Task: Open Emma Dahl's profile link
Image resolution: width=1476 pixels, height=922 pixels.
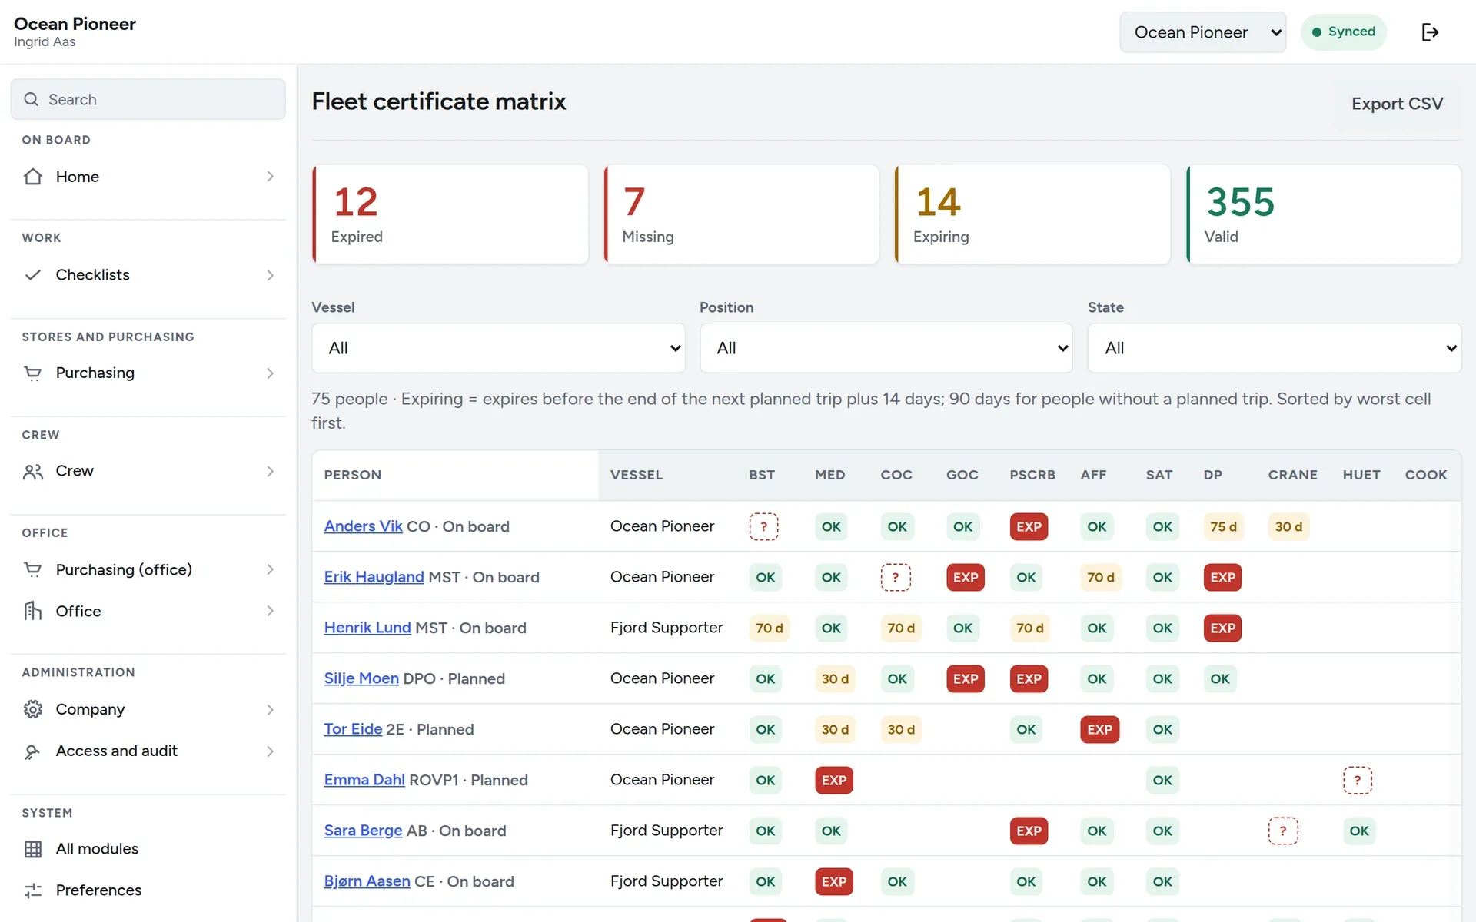Action: pyautogui.click(x=364, y=780)
